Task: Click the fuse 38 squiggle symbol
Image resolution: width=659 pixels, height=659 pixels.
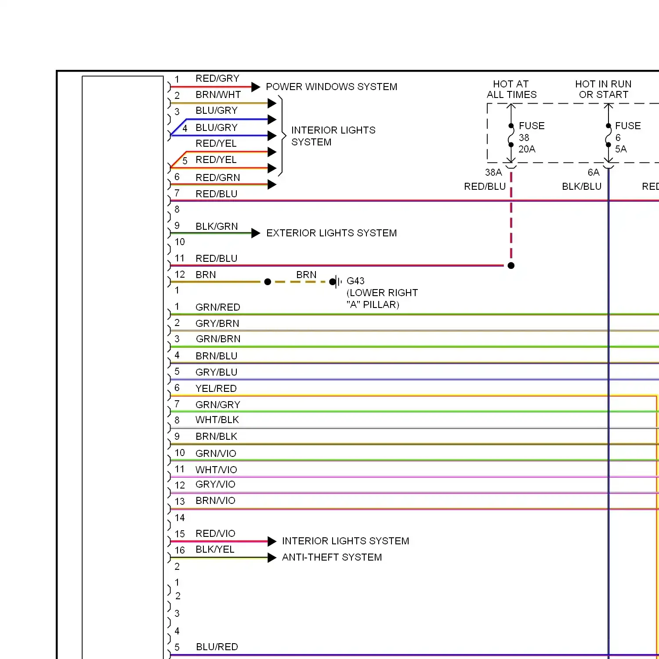Action: tap(511, 135)
